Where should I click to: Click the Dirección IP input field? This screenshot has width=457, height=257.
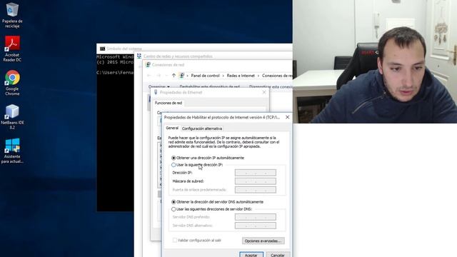coord(256,173)
